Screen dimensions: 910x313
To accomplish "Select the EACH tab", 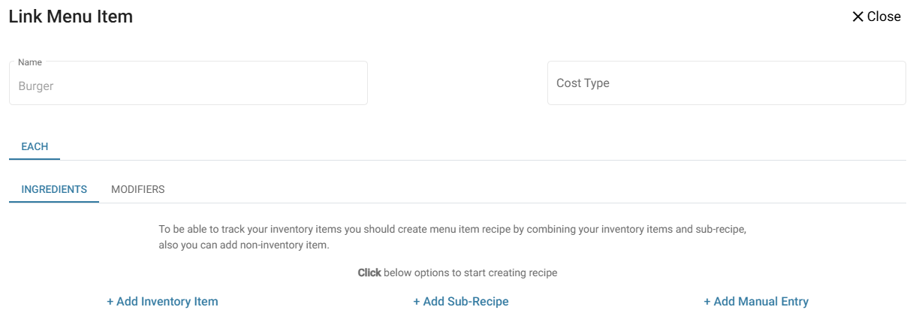I will [x=35, y=147].
